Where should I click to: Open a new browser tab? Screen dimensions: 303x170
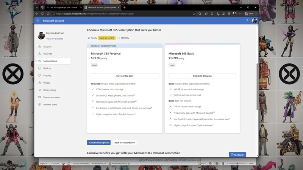[x=125, y=8]
